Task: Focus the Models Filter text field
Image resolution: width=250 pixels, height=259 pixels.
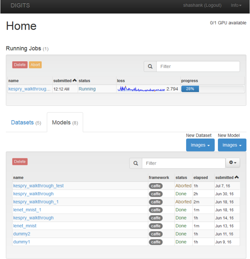Action: click(183, 163)
